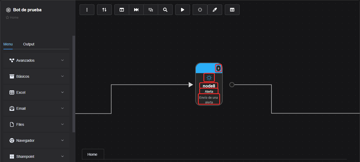Viewport: 360px width, 162px height.
Task: Toggle the split columns layout button
Action: coord(122,10)
